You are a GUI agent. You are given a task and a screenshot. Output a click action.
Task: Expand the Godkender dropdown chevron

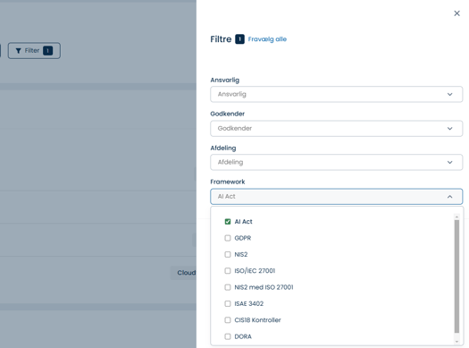(449, 129)
